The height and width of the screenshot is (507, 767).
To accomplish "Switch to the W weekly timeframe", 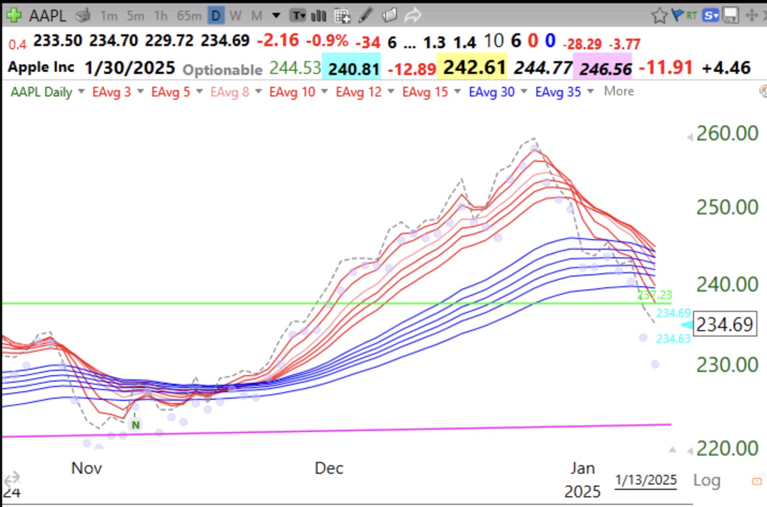I will click(235, 16).
